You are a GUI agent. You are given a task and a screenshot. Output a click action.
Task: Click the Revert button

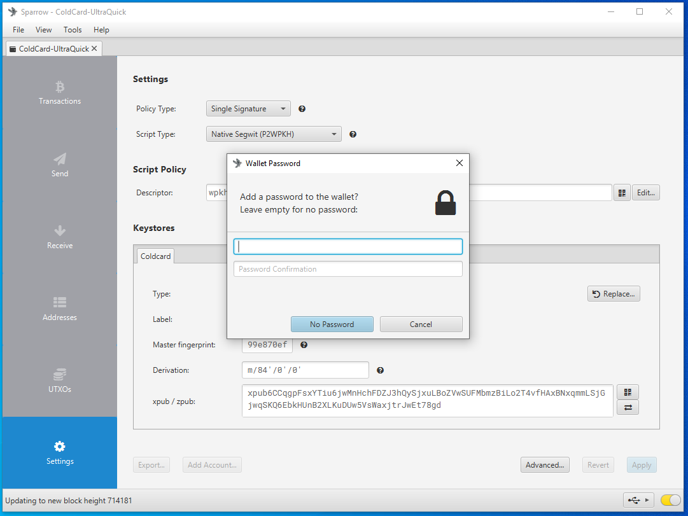(x=598, y=465)
